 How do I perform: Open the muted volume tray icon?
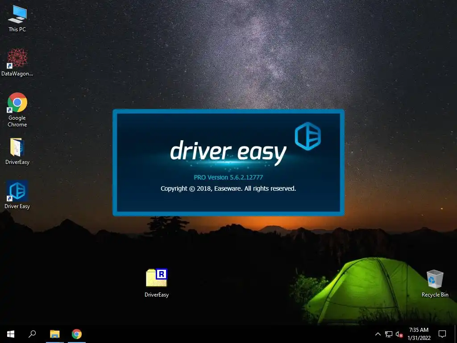(399, 334)
